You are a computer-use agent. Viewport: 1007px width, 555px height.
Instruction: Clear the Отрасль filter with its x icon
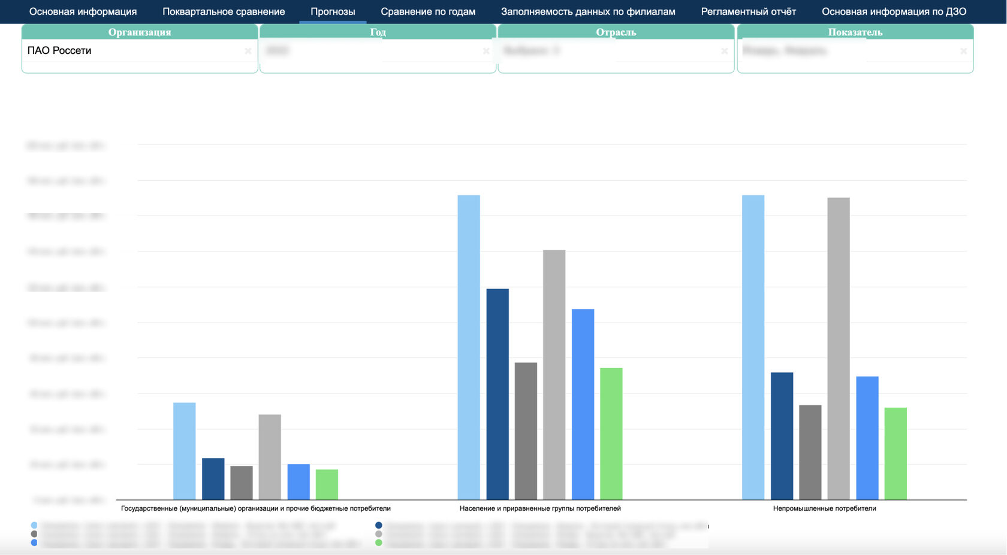(724, 51)
